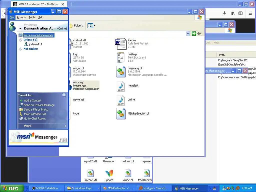This screenshot has height=192, width=256.
Task: Open a new browser tab
Action: [x=71, y=4]
